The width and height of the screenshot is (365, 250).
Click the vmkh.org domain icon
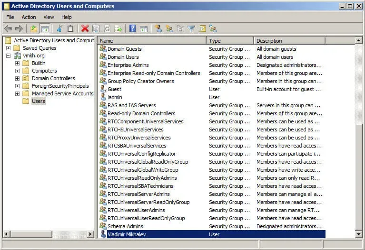pos(17,56)
